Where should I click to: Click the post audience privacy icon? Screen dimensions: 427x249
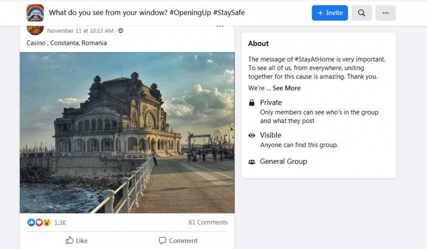[x=121, y=31]
